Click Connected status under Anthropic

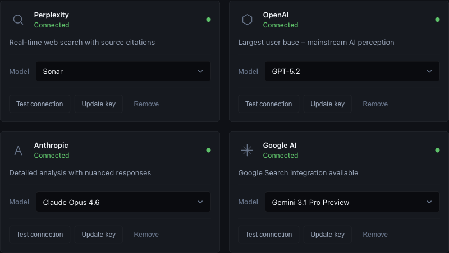pos(52,156)
